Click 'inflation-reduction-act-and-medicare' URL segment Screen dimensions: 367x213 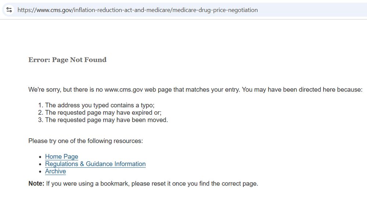123,10
